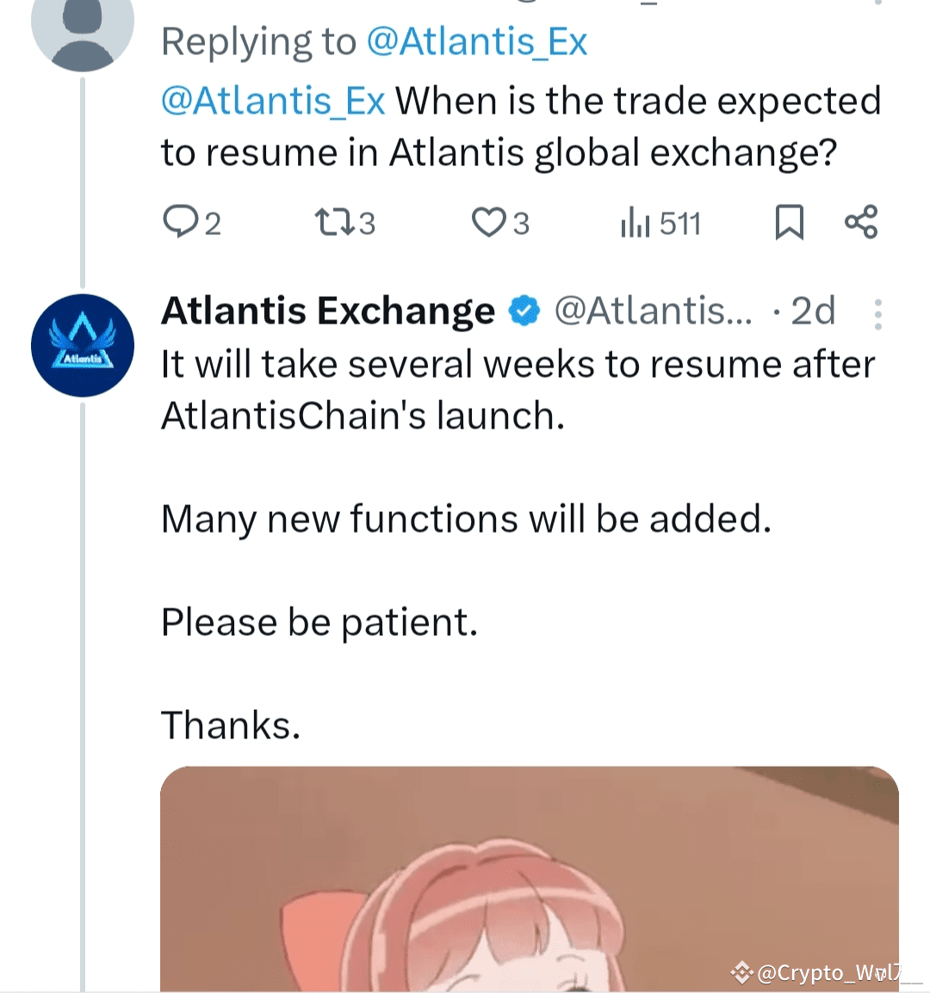Tap the @Atlantis_Ex mention in tweet text
The height and width of the screenshot is (993, 930).
point(272,101)
